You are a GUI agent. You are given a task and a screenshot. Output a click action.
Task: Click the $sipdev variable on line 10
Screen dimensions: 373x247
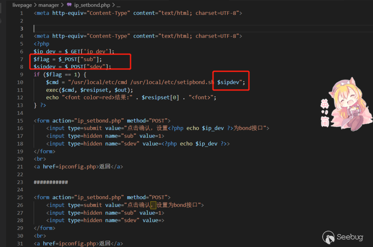(228, 82)
